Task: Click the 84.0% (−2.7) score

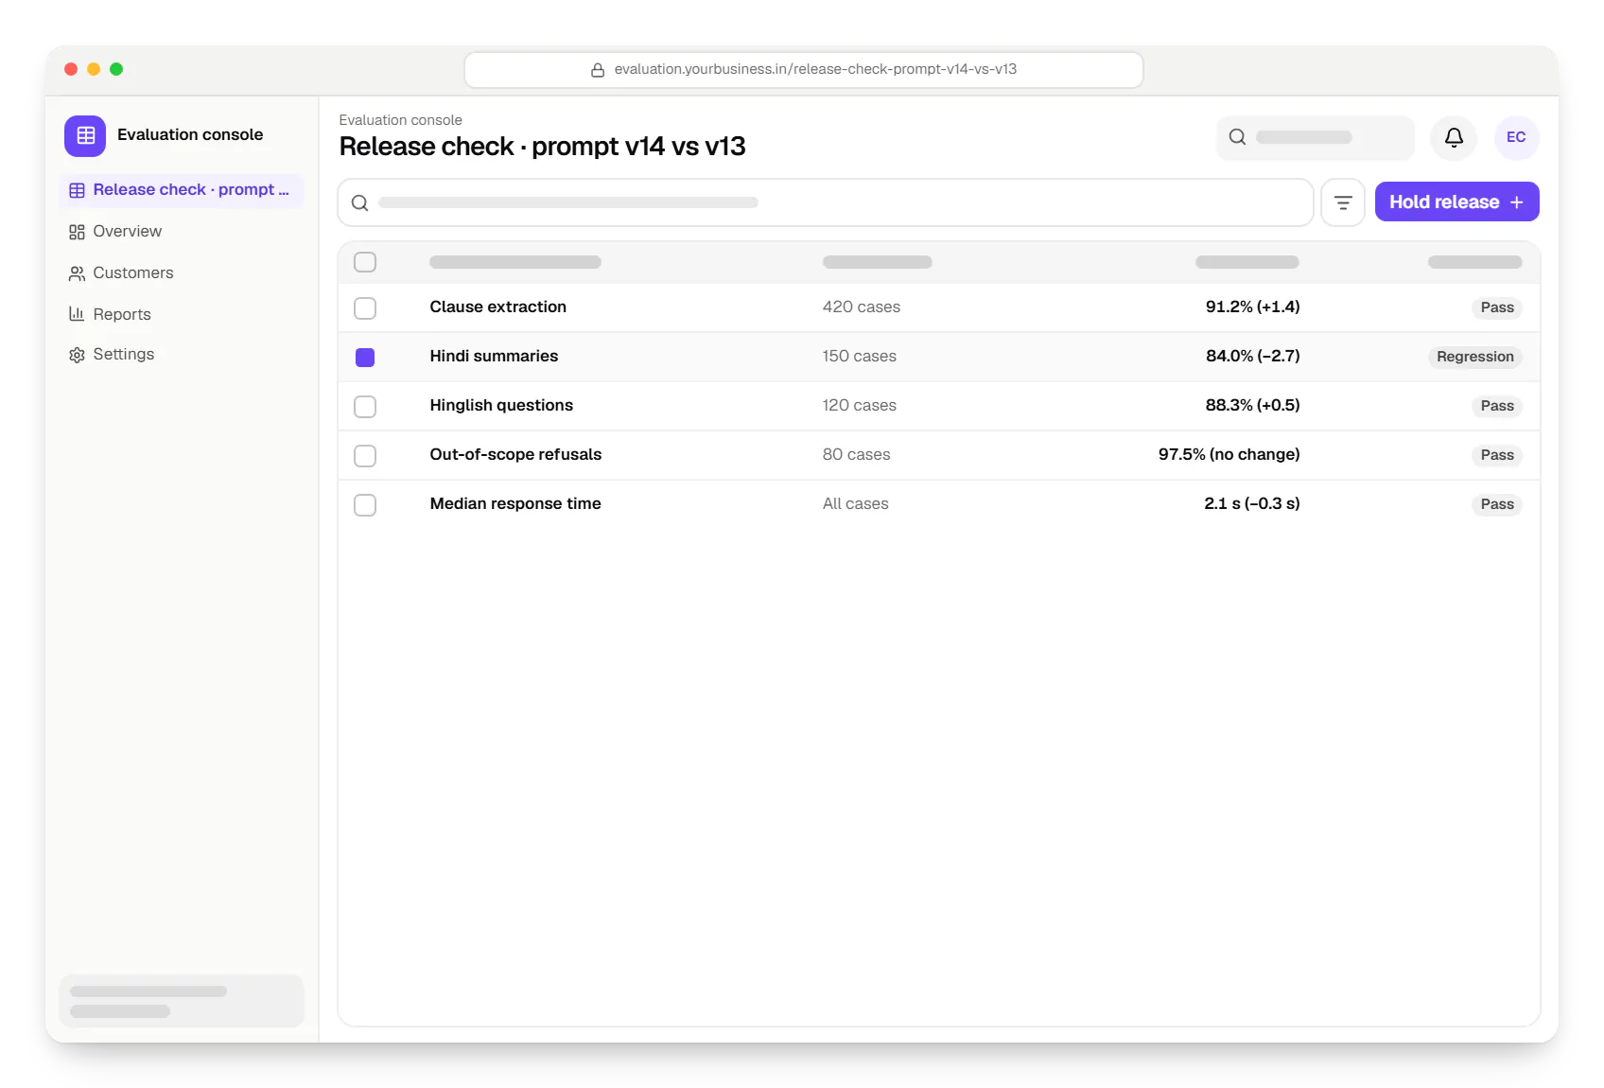Action: [1252, 356]
